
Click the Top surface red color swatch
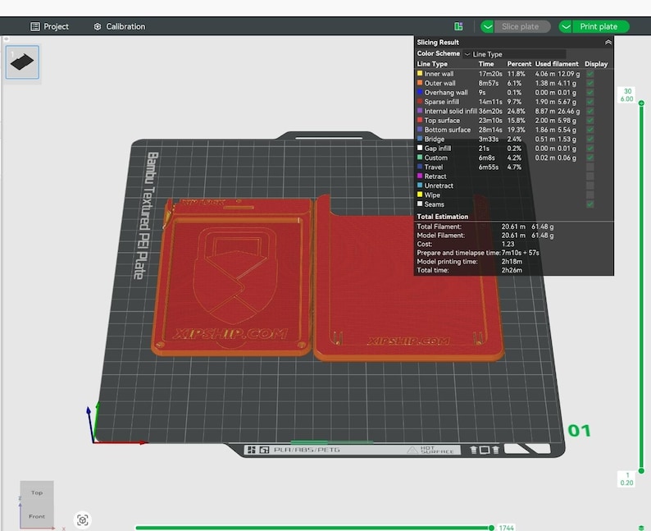click(x=420, y=120)
